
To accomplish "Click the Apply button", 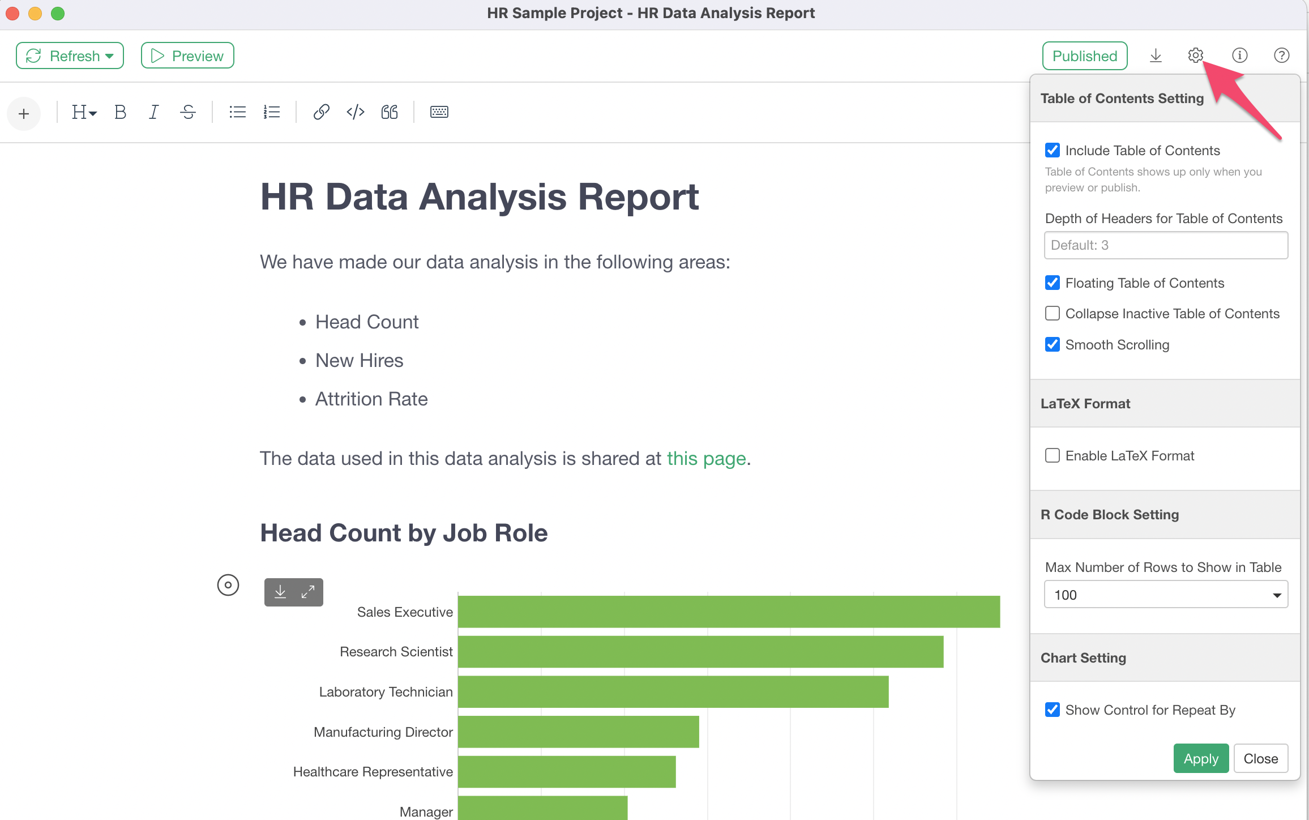I will pyautogui.click(x=1201, y=758).
